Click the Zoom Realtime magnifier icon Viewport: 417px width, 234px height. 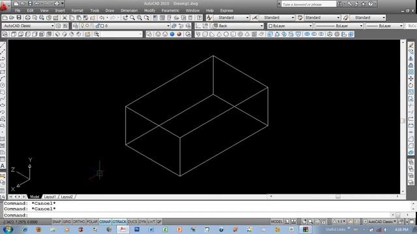click(x=132, y=18)
